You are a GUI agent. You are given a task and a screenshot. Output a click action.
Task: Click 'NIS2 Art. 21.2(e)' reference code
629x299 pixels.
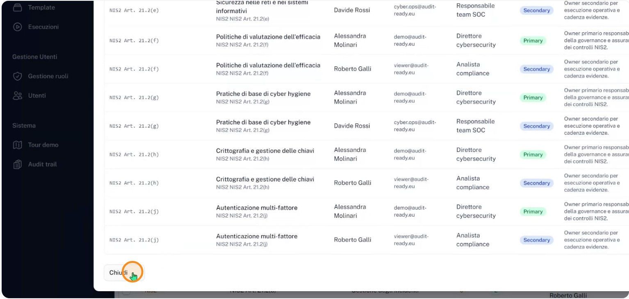pyautogui.click(x=134, y=10)
